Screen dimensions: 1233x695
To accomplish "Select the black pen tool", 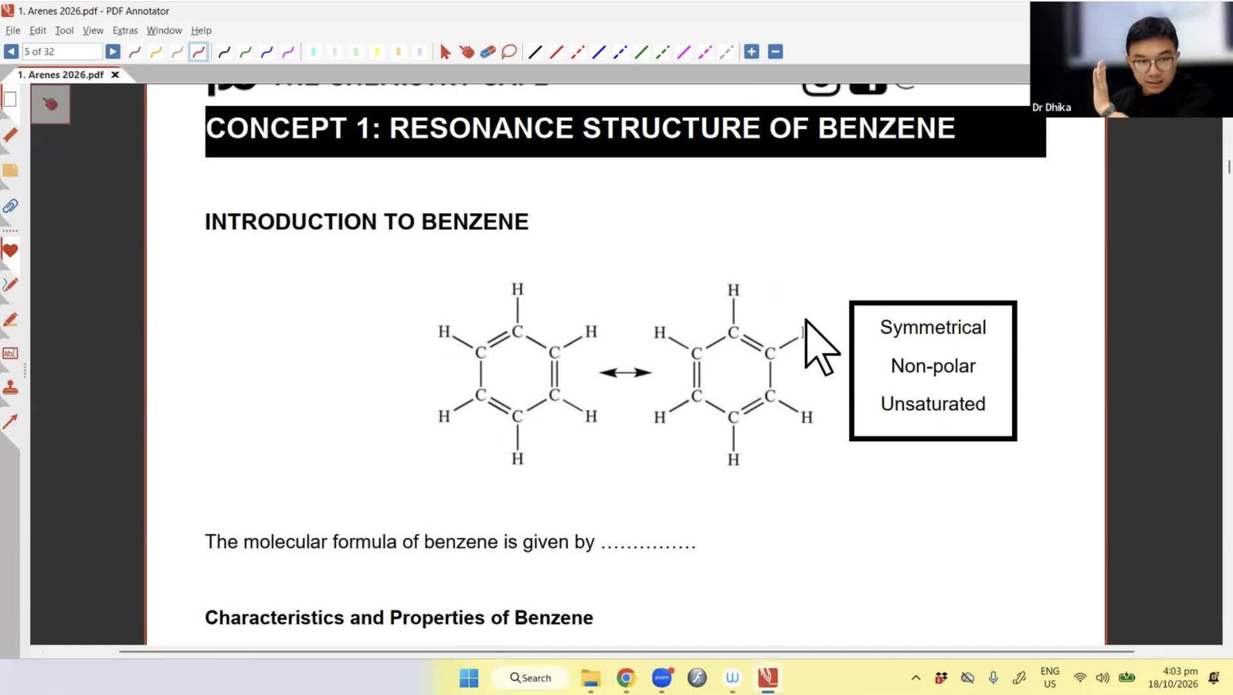I will pyautogui.click(x=224, y=52).
